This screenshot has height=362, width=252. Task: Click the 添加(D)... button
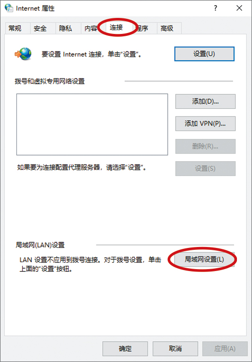(x=205, y=101)
